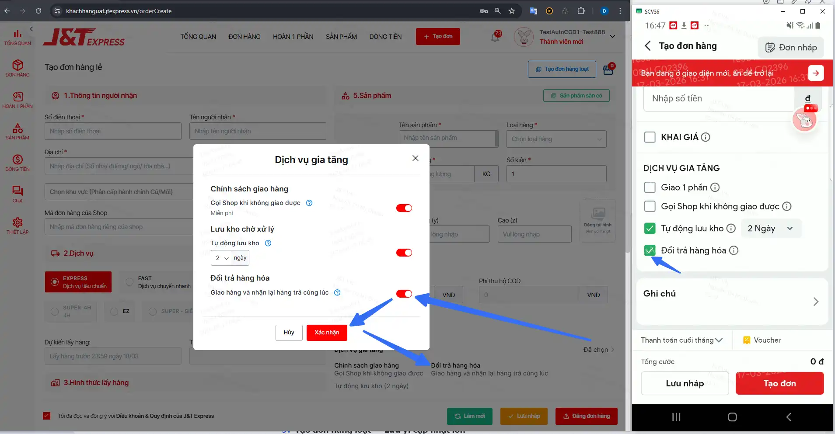Open the notification bell icon
The width and height of the screenshot is (835, 434).
[x=495, y=37]
